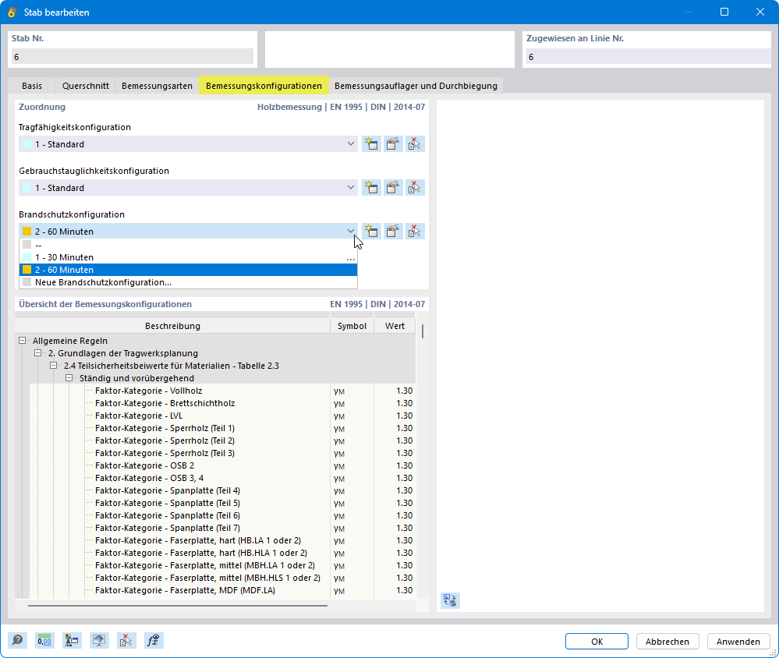779x658 pixels.
Task: Select Faktor-Kategorie - Spanplatte (Teil 7) row
Action: pos(222,528)
